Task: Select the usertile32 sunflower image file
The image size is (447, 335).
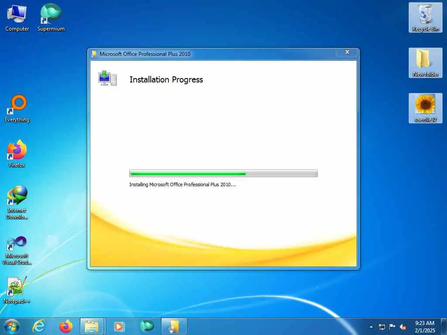Action: coord(425,108)
